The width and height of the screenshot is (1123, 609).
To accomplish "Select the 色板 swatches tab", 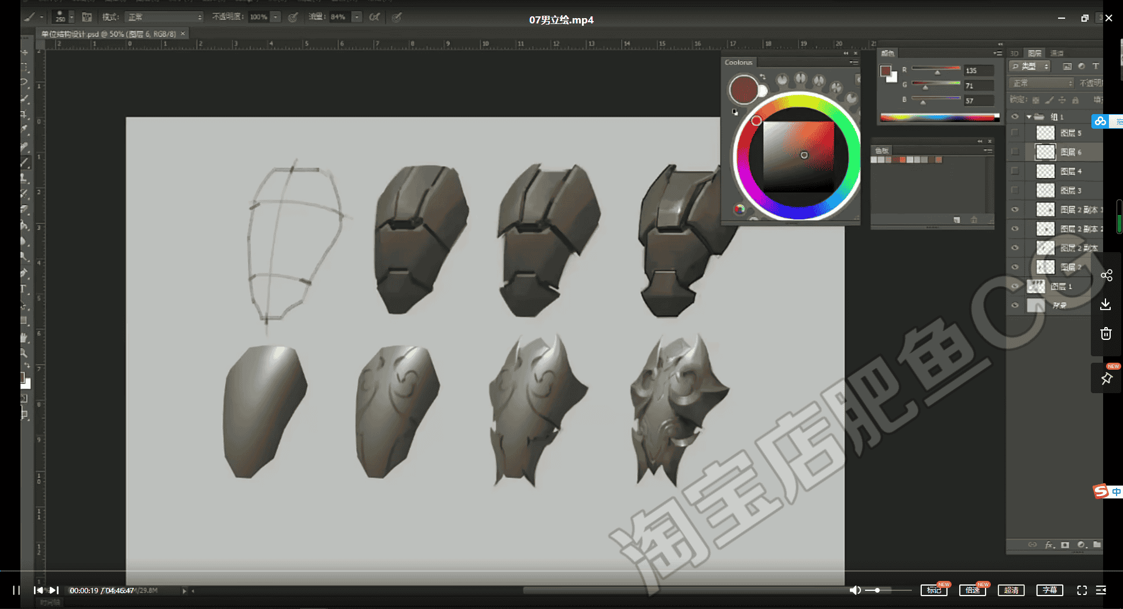I will tap(882, 150).
